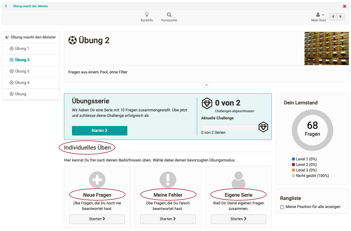Click the person icon above Eigene Serie

(x=238, y=180)
